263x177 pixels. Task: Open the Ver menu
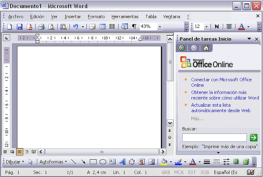[54, 17]
